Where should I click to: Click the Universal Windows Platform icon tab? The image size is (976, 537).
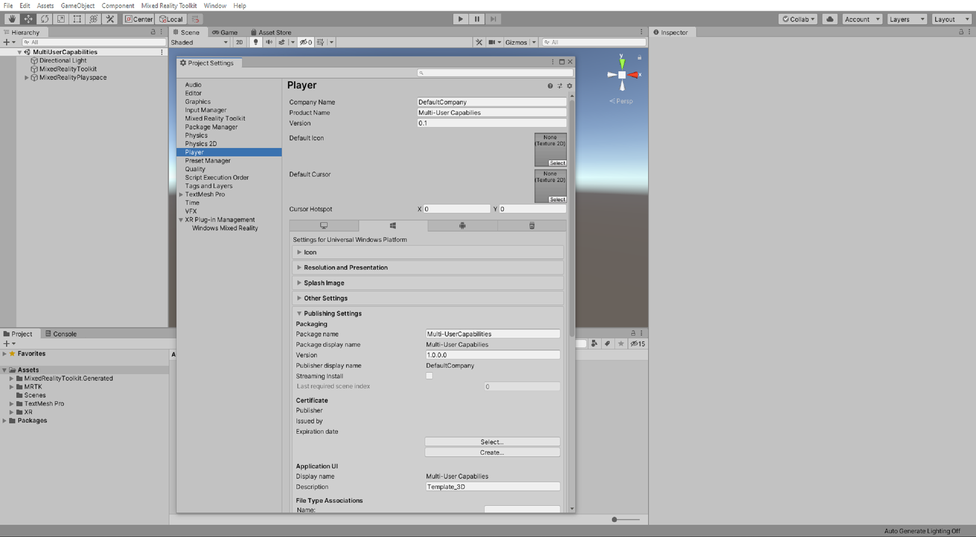pyautogui.click(x=393, y=225)
